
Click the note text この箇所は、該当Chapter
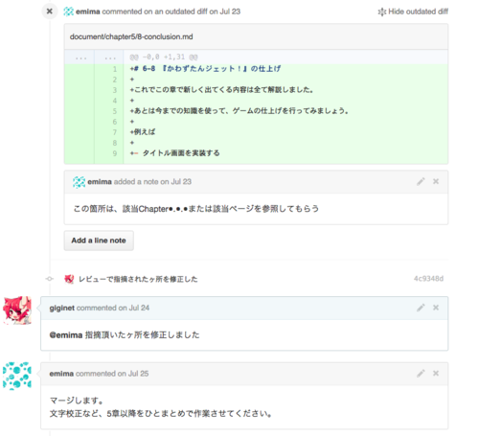tap(196, 209)
